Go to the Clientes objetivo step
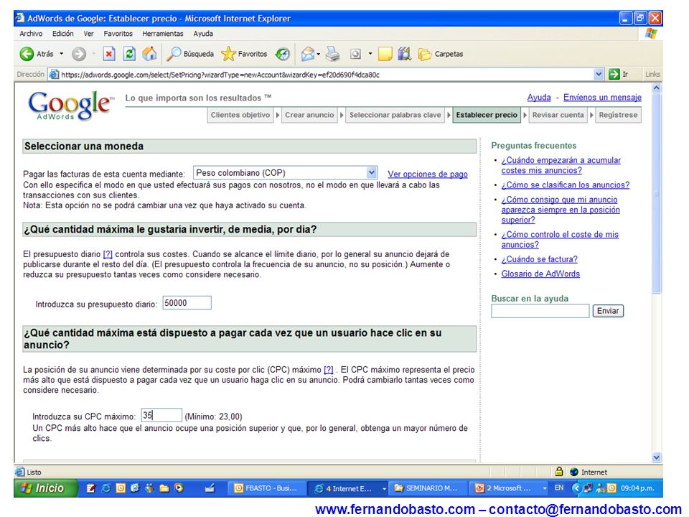Viewport: 689px width, 517px height. [x=240, y=115]
